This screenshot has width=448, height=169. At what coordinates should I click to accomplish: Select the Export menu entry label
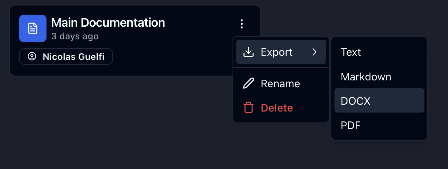276,52
